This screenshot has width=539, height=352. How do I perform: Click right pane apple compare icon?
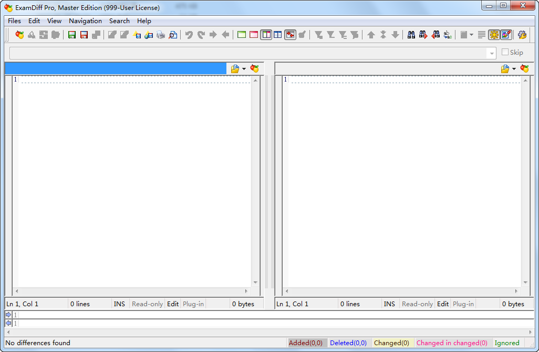click(525, 68)
